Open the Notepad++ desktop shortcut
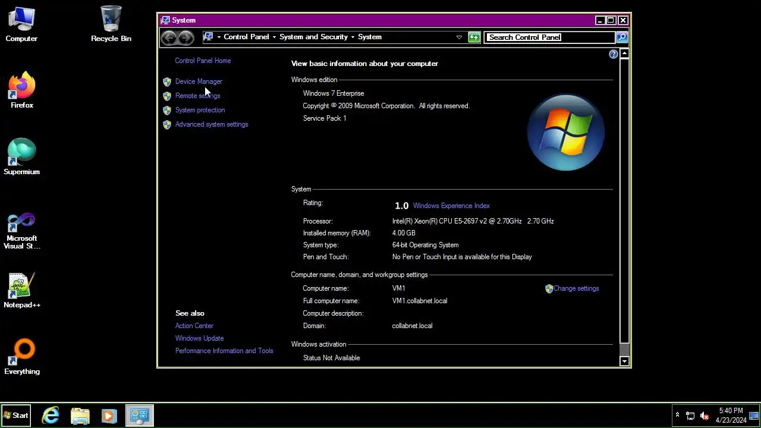The image size is (761, 428). [x=22, y=291]
